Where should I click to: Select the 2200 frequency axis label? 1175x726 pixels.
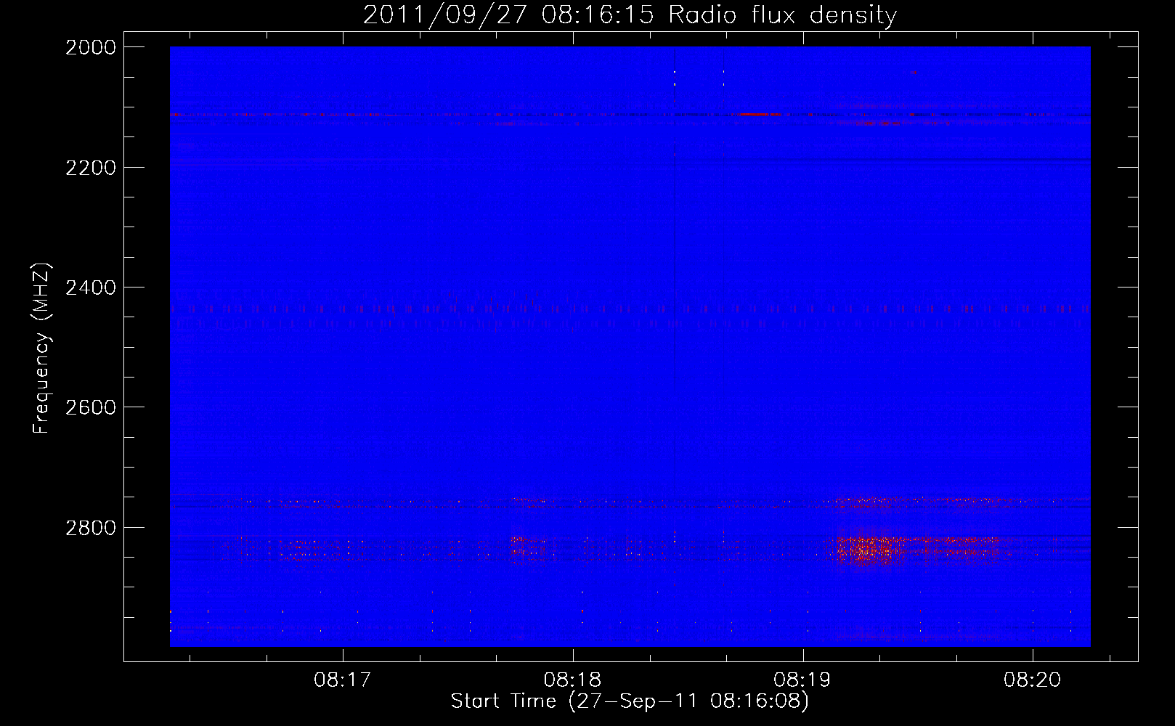pos(91,168)
